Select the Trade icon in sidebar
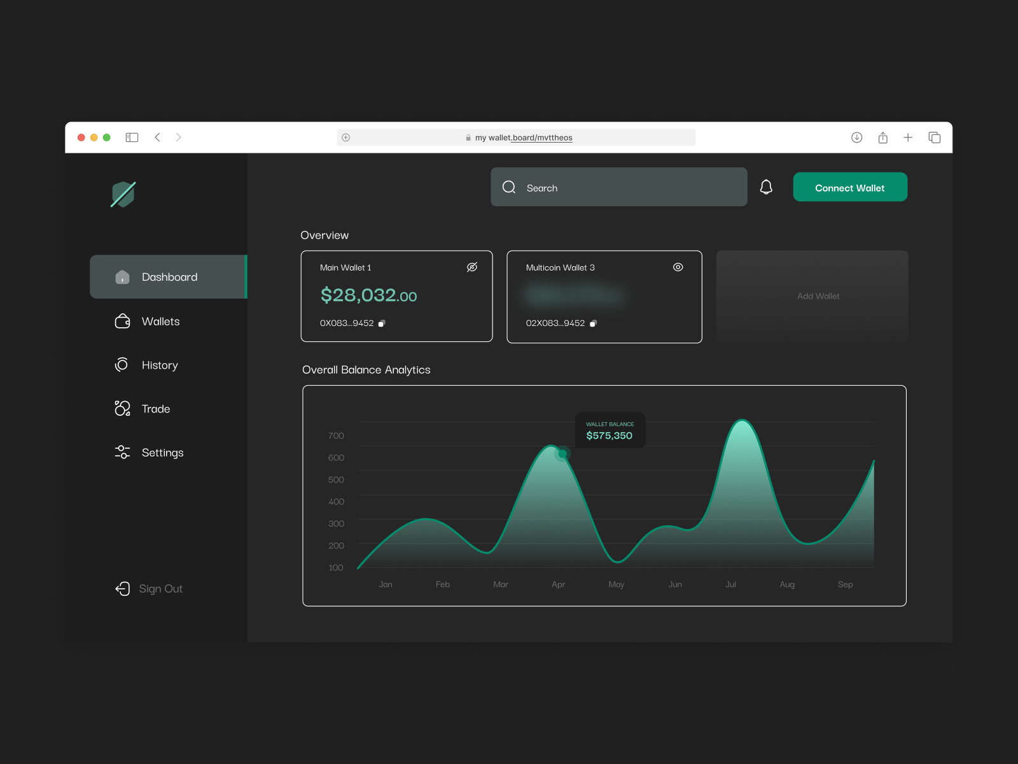The width and height of the screenshot is (1018, 764). [122, 408]
